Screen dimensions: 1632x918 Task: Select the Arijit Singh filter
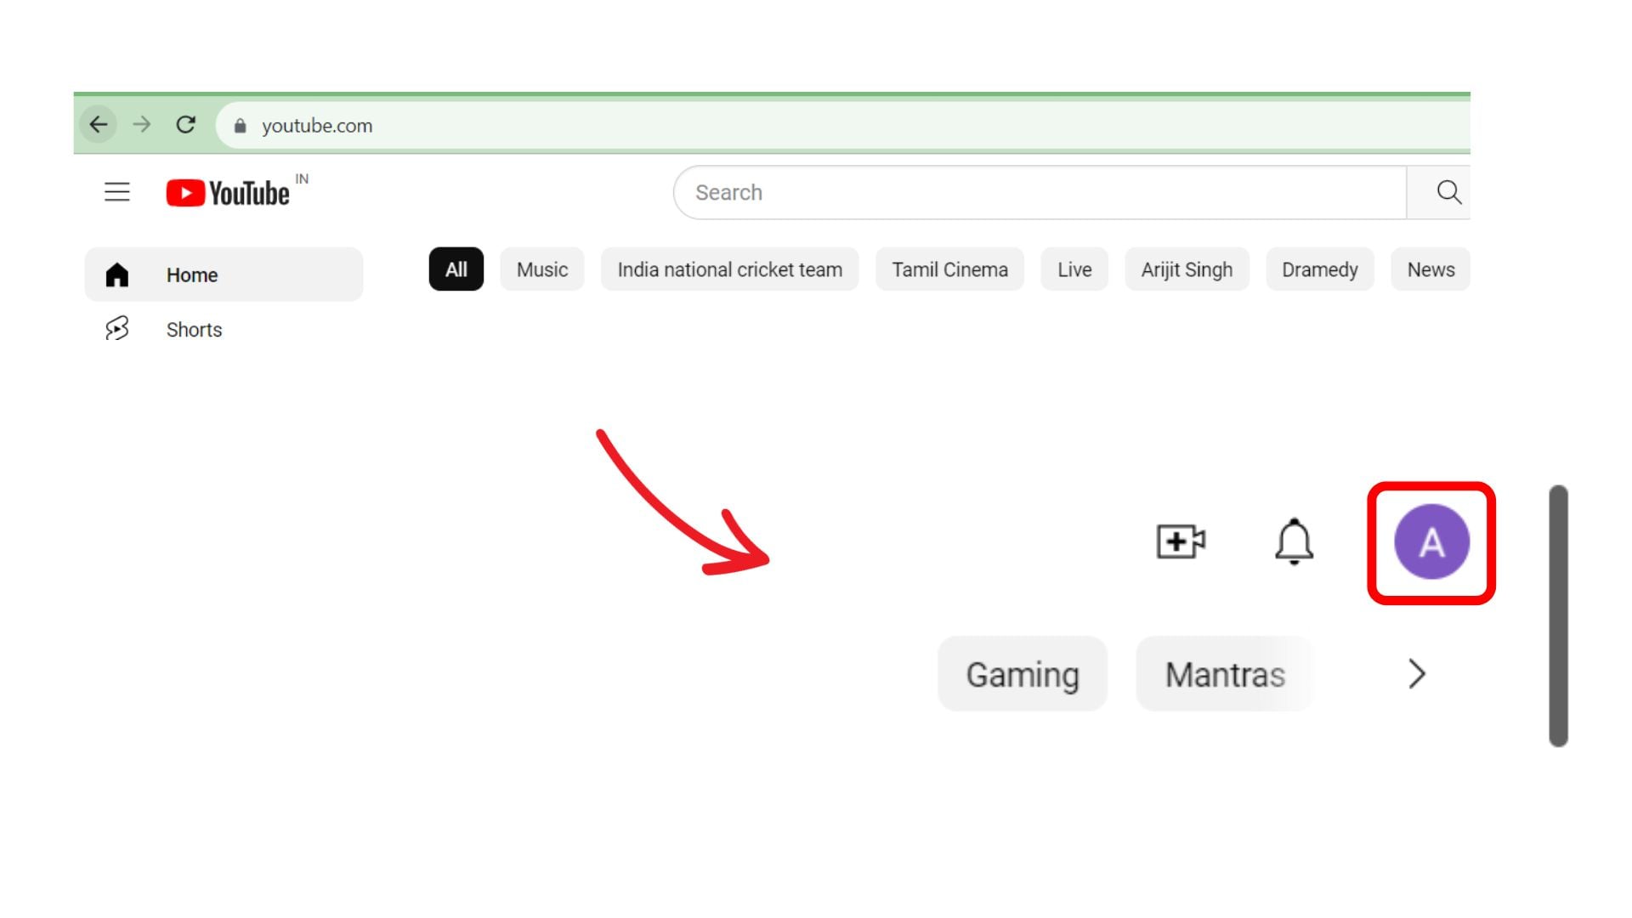tap(1187, 269)
